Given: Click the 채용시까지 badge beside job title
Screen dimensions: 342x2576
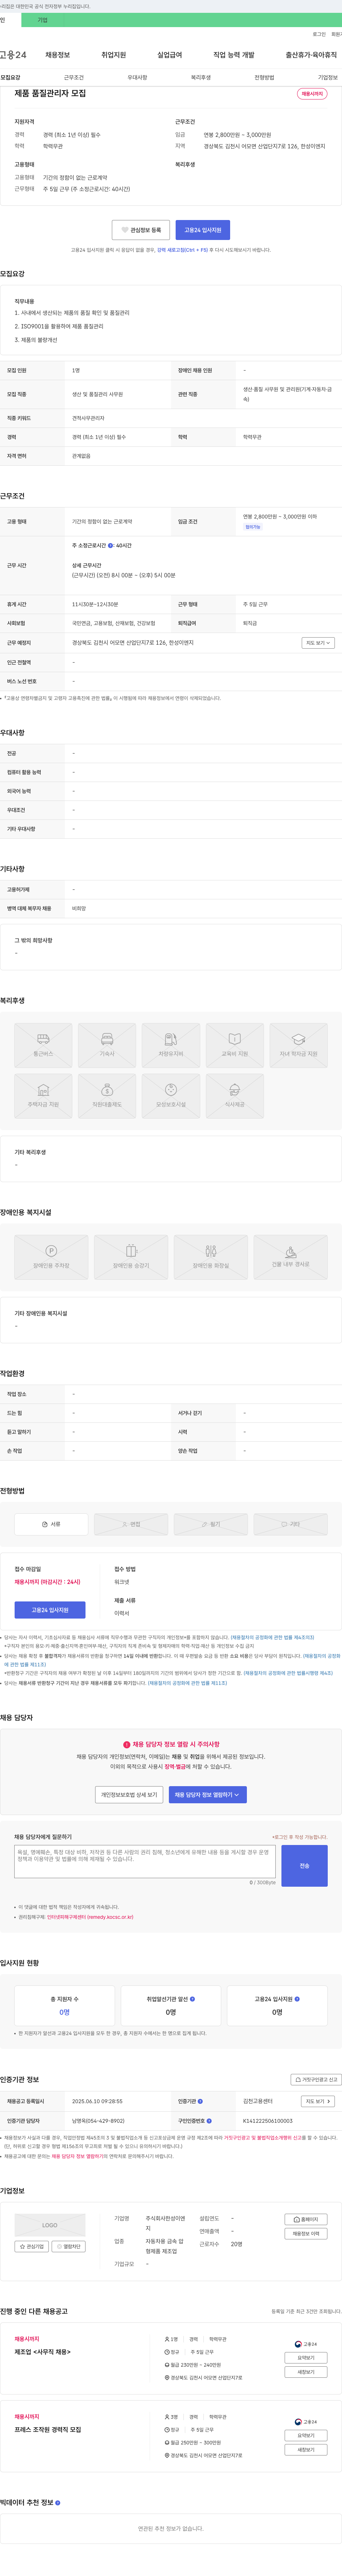Looking at the screenshot, I should tap(312, 94).
